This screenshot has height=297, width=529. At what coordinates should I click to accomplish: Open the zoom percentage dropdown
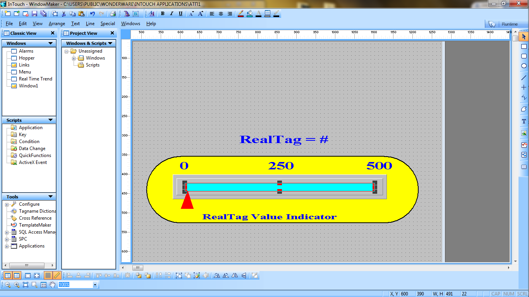95,285
